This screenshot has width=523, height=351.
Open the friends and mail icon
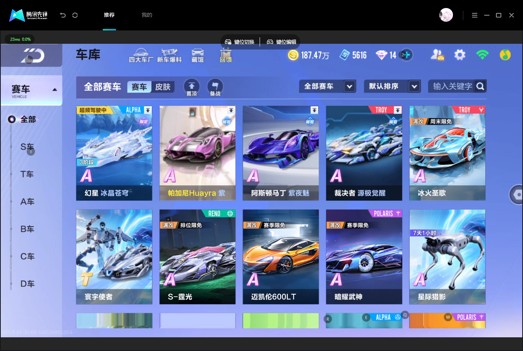tap(437, 55)
